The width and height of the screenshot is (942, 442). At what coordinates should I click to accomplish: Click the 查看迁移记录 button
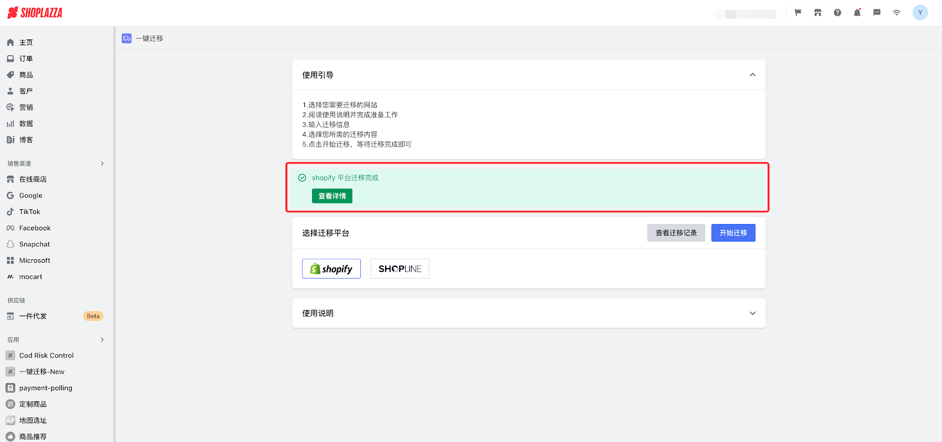676,233
